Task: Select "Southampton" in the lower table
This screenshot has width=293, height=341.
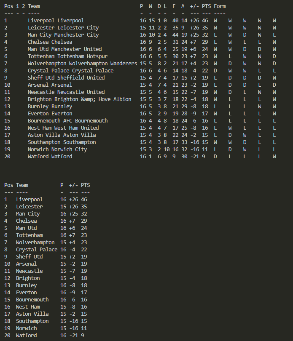Action: 32,321
